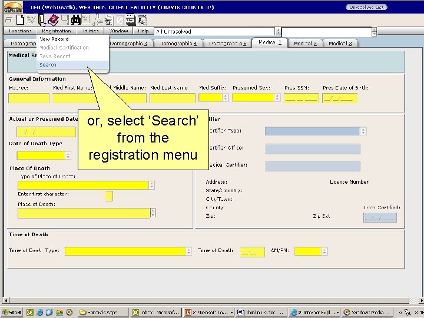424x318 pixels.
Task: Click the printer icon in the toolbar
Action: pos(8,20)
